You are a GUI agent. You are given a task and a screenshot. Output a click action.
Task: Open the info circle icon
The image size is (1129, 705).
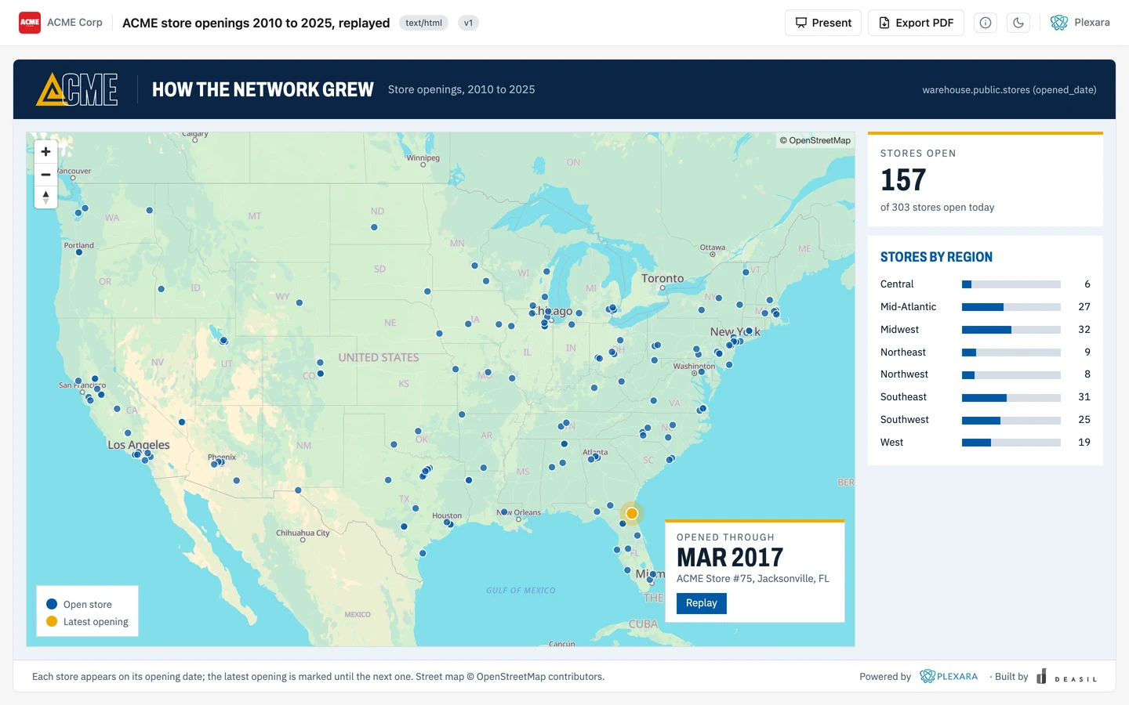click(986, 23)
